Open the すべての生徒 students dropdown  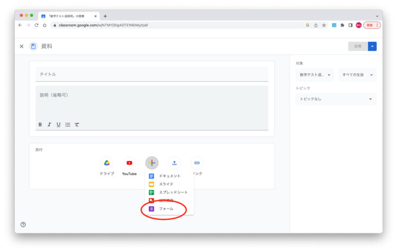(x=357, y=75)
